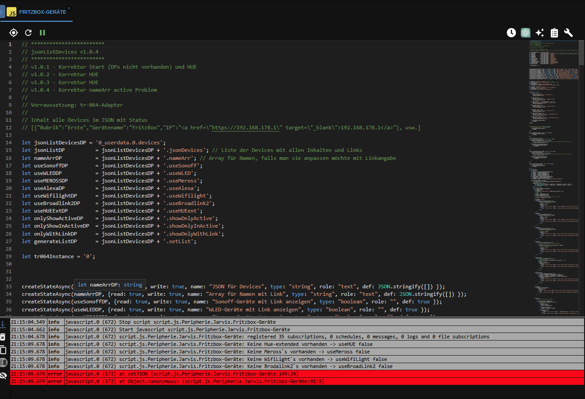Click the editor vertical scrollbar handle

(x=582, y=53)
